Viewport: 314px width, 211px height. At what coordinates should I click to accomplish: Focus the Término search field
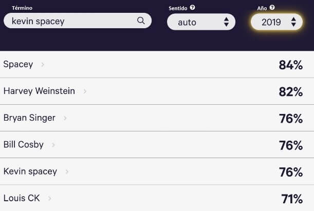click(x=72, y=21)
